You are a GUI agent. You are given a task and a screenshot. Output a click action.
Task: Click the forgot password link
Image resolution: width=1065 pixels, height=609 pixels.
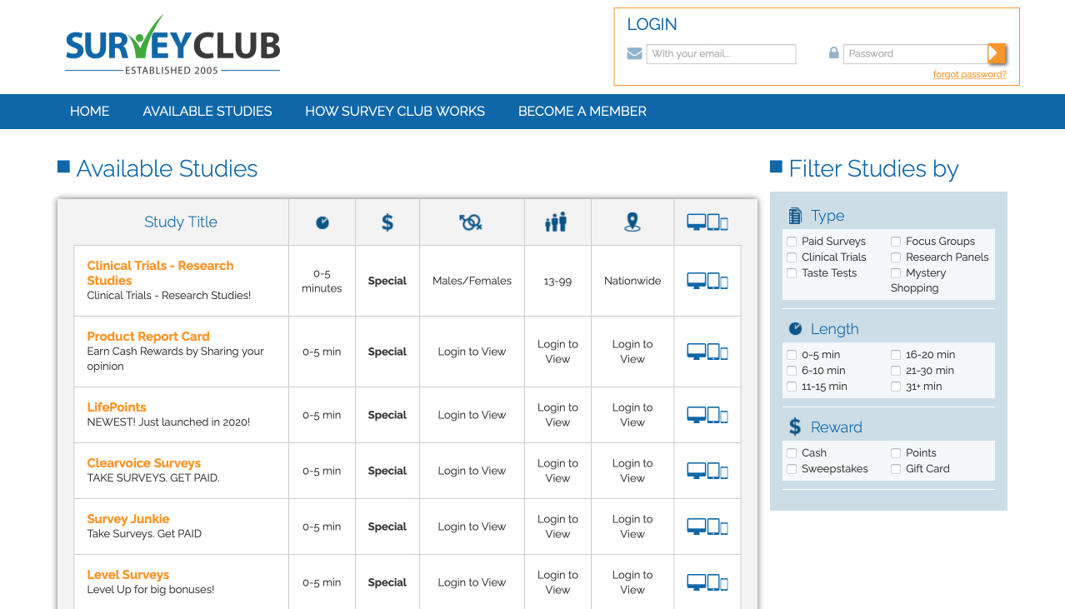pos(970,75)
